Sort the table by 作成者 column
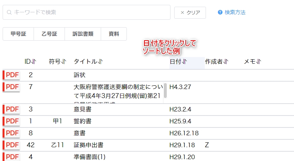294x161 pixels. (216, 61)
